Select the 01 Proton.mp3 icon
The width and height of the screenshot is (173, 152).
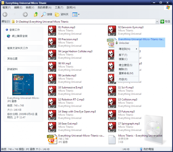point(52,31)
